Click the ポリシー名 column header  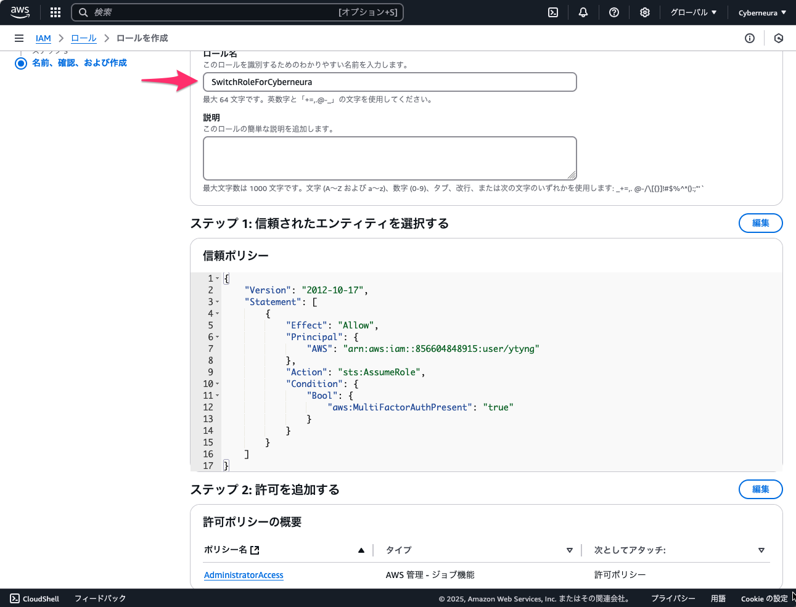click(225, 550)
